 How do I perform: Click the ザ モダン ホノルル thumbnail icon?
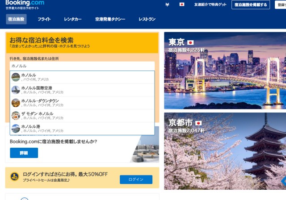click(x=16, y=116)
